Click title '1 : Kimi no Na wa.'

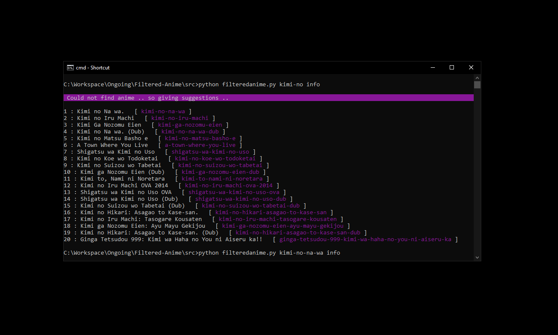point(94,112)
